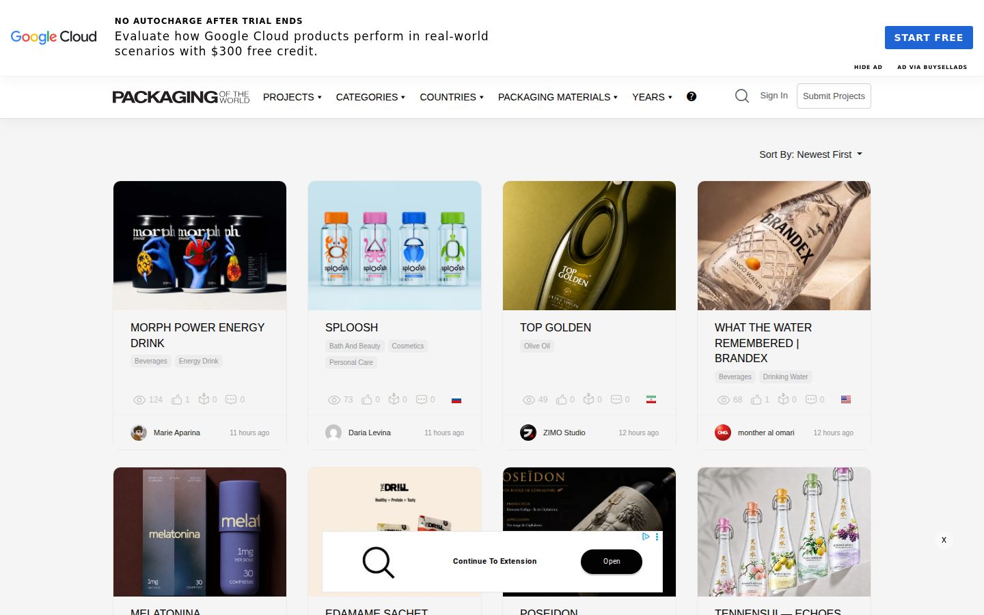Open What The Water Remembered Brandex title
This screenshot has width=984, height=615.
[763, 343]
